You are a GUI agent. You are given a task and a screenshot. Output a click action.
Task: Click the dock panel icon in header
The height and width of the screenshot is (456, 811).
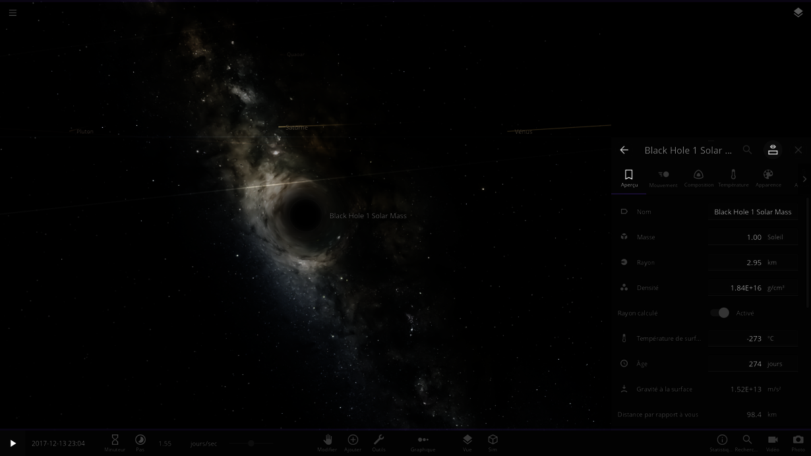[773, 150]
